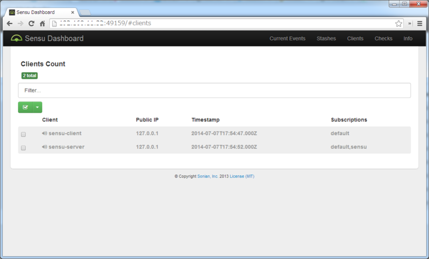Click the green select-all check button
429x259 pixels.
coord(25,107)
